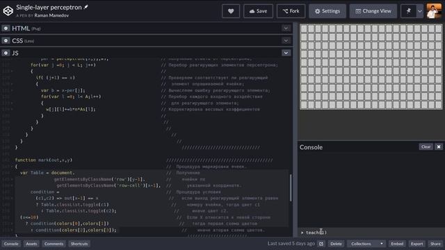Click 'Last saved 5 days ago' status text

click(x=291, y=244)
